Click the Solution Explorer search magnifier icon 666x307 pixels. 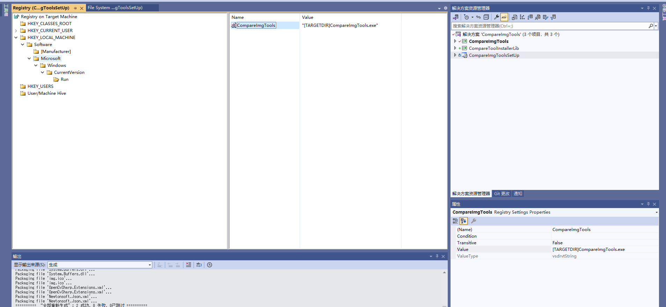[x=651, y=26]
